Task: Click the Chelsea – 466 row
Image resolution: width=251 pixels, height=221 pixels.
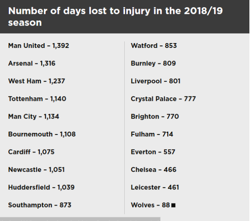Action: (153, 170)
